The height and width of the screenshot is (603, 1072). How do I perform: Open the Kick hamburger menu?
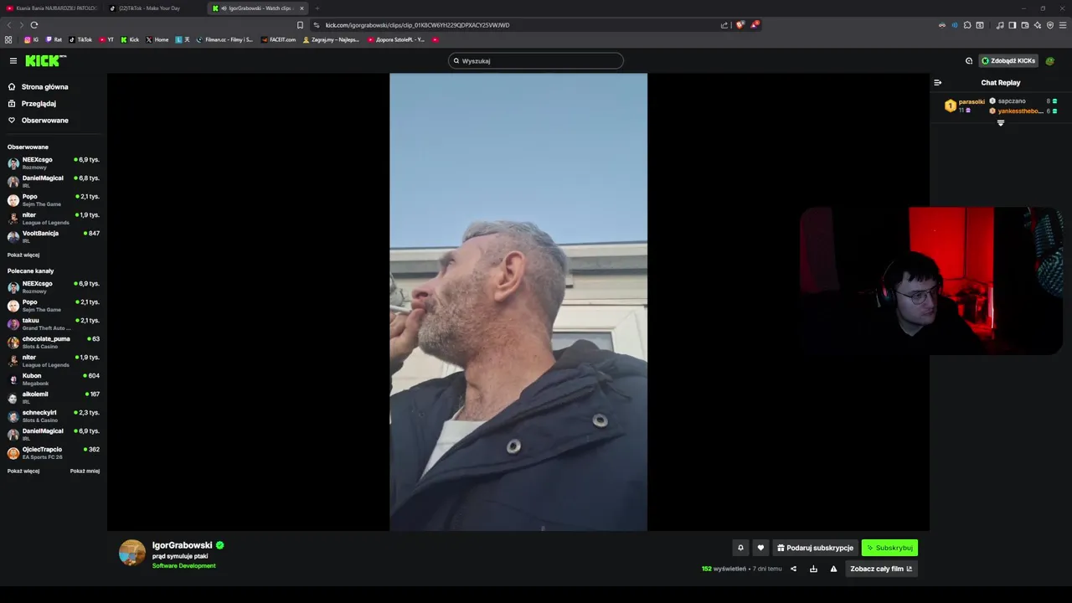pos(13,60)
